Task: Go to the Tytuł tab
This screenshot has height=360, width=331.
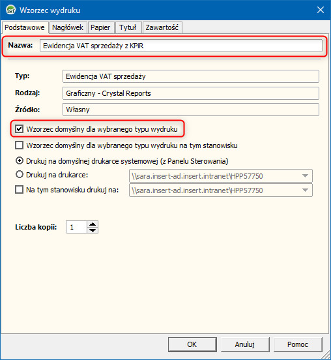Action: point(128,27)
